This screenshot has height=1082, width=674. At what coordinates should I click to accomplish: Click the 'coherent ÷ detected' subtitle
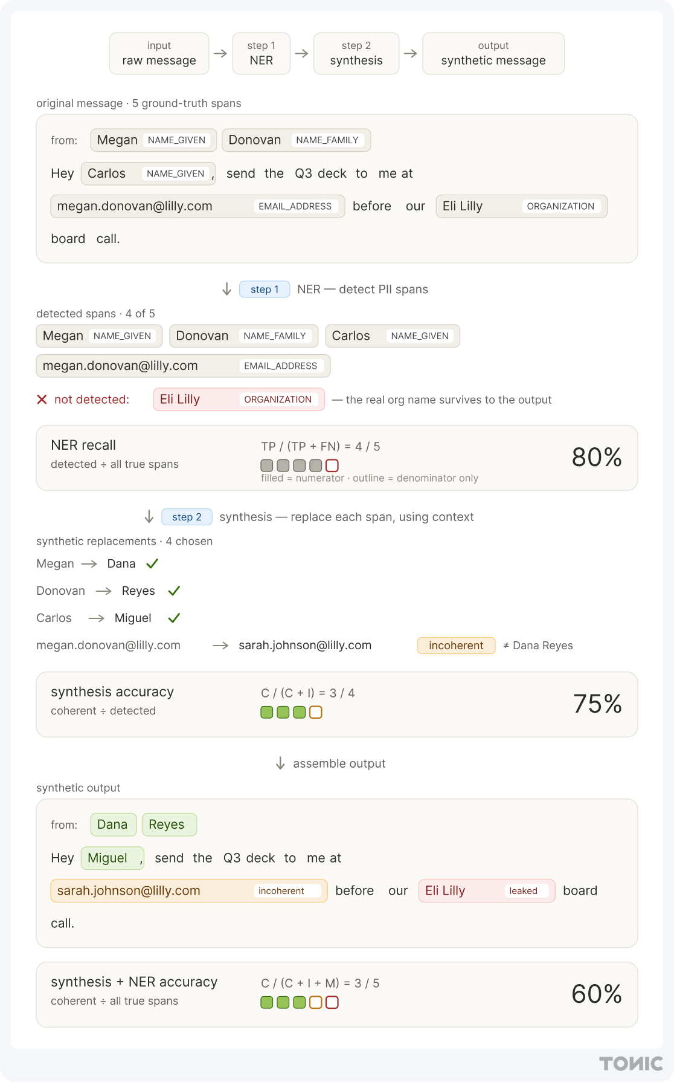click(x=103, y=711)
